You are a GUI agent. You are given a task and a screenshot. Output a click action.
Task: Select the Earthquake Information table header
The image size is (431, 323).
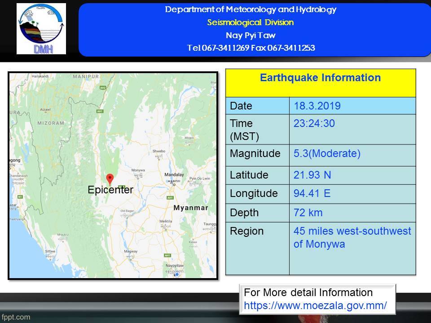(x=320, y=78)
